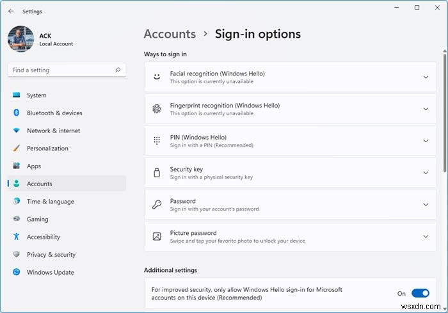The height and width of the screenshot is (313, 448).
Task: Expand Facial recognition (Windows Hello) option
Action: tap(426, 77)
